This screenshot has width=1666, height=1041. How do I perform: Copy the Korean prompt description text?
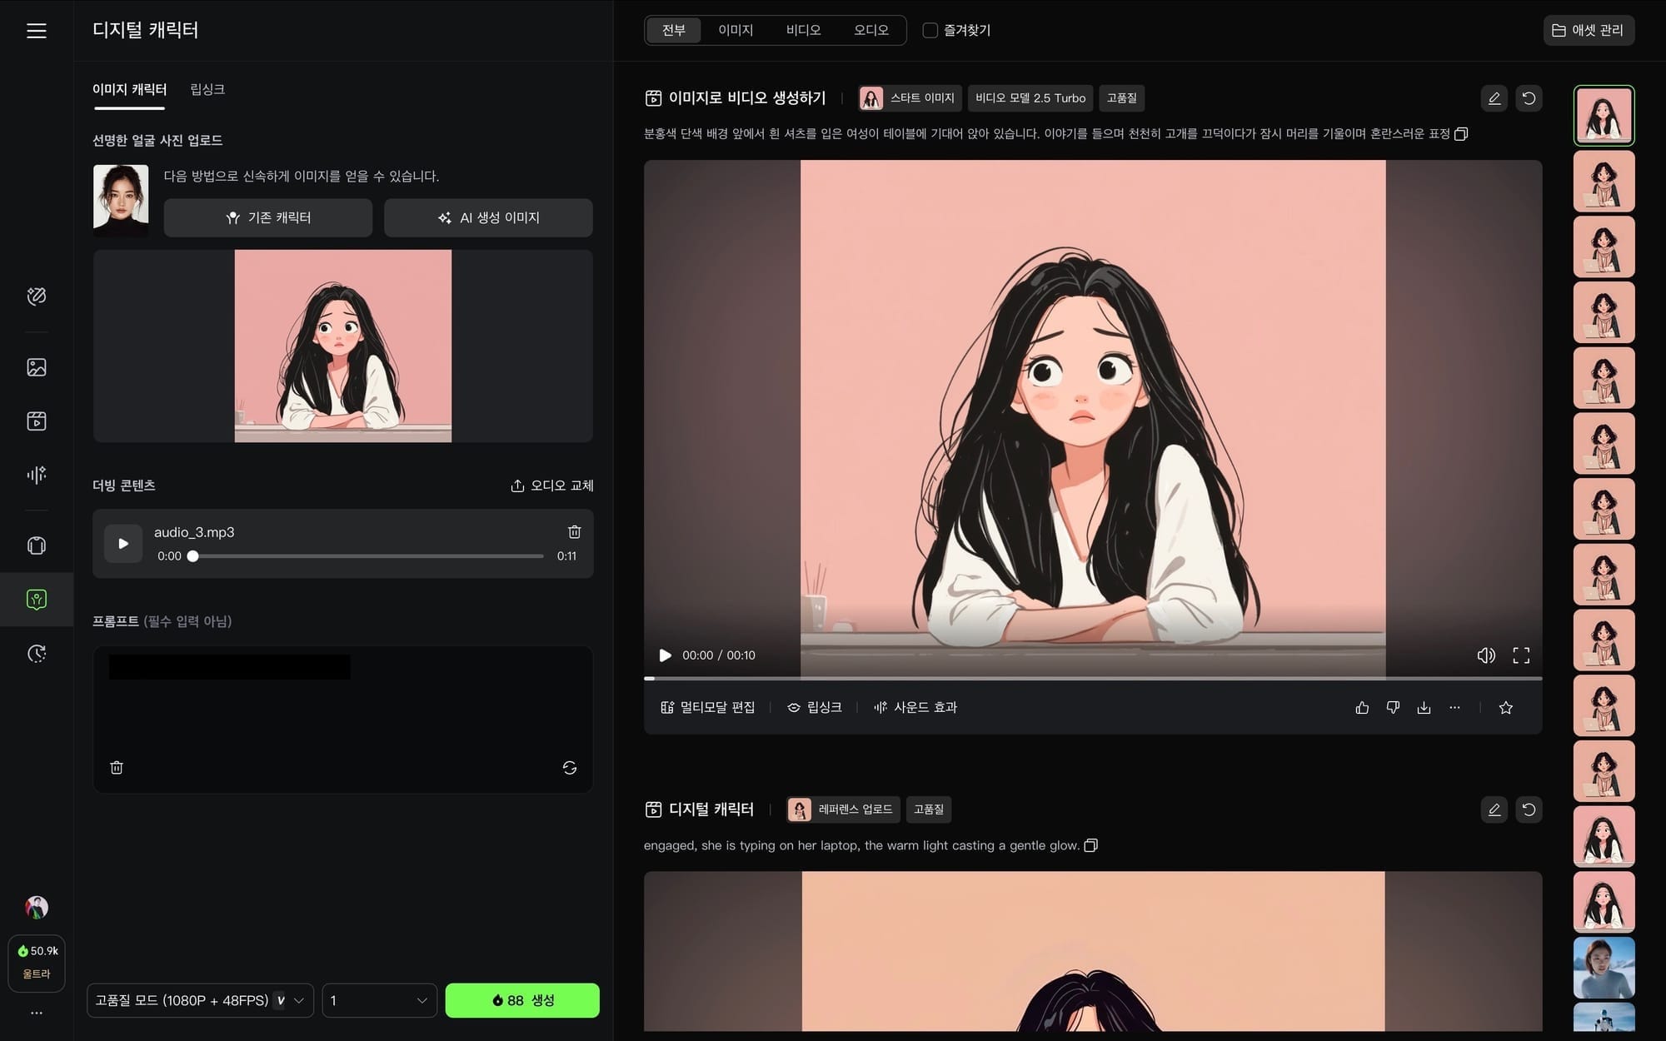coord(1461,134)
